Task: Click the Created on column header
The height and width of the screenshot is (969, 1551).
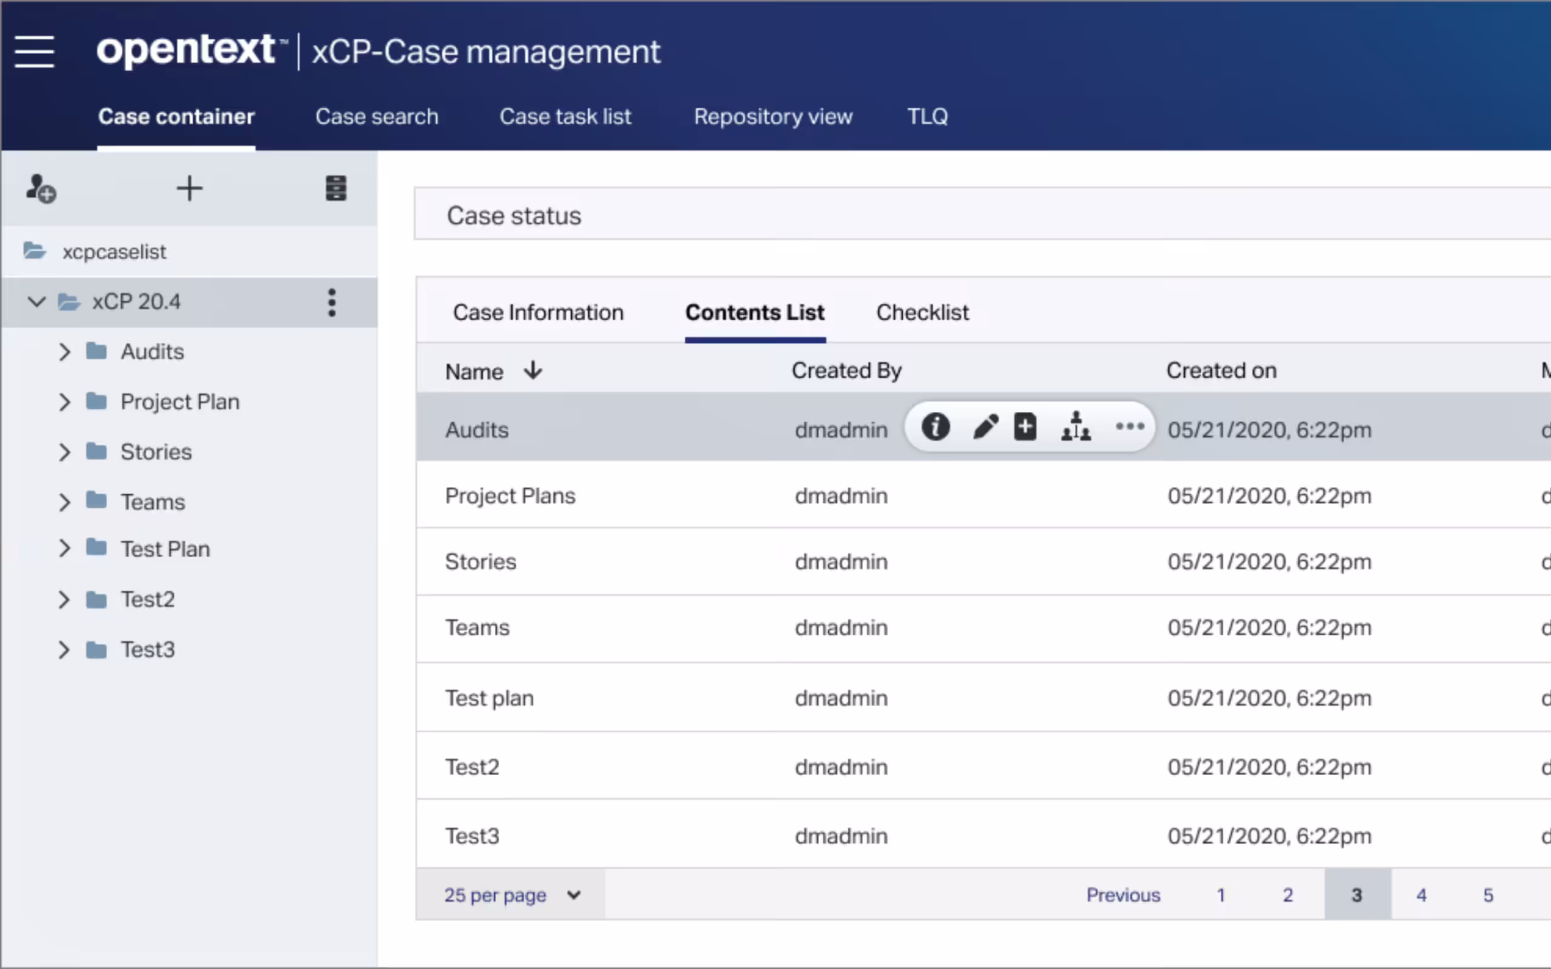Action: click(x=1221, y=371)
